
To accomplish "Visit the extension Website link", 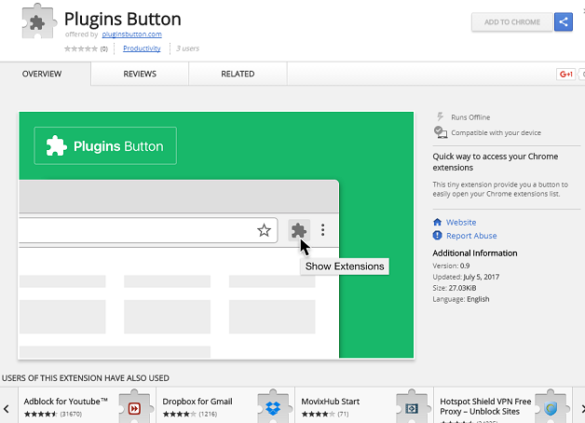I will click(460, 223).
